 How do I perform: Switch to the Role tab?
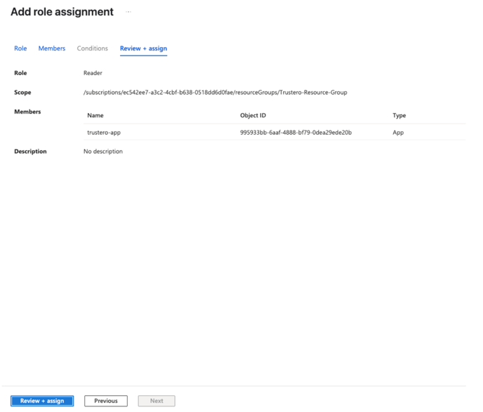pyautogui.click(x=20, y=48)
